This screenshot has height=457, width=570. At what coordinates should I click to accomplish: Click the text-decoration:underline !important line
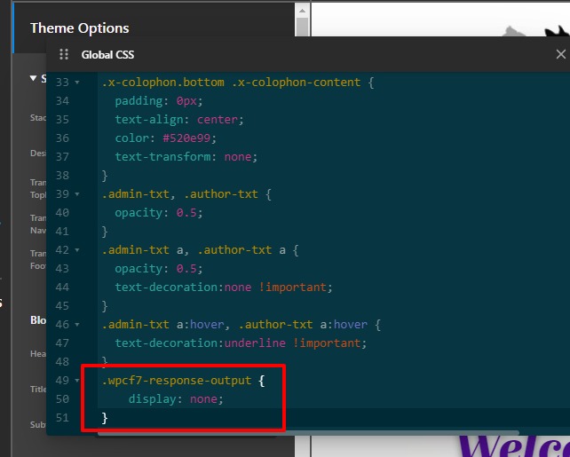240,343
